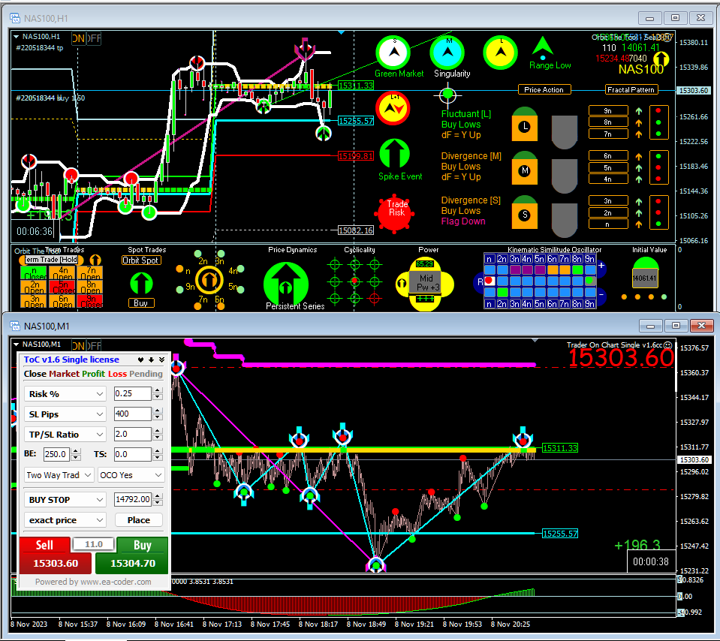Open the NAS100,M1 chart menu triangle
720x641 pixels.
[x=16, y=345]
